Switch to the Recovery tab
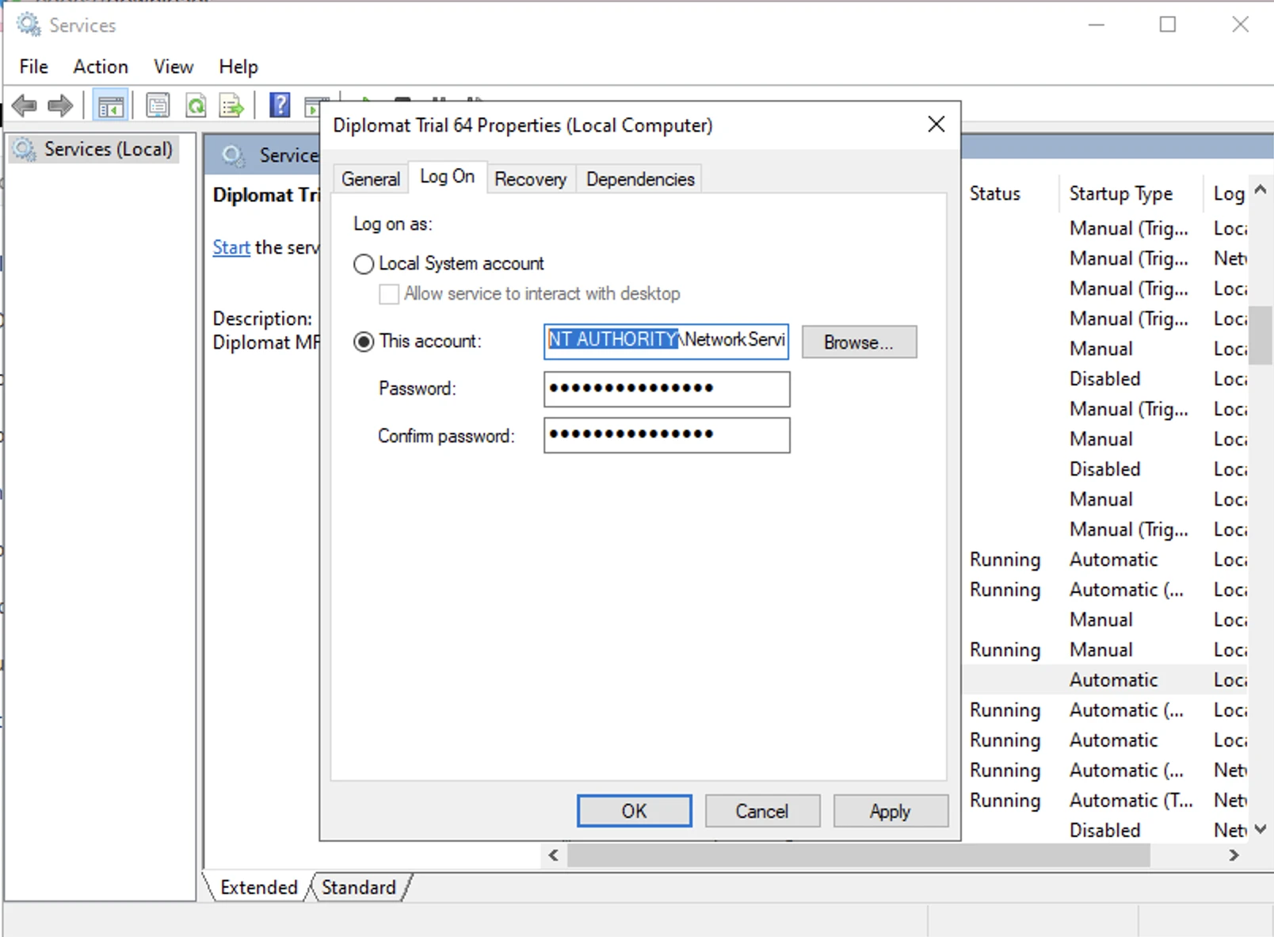Image resolution: width=1274 pixels, height=937 pixels. tap(531, 179)
